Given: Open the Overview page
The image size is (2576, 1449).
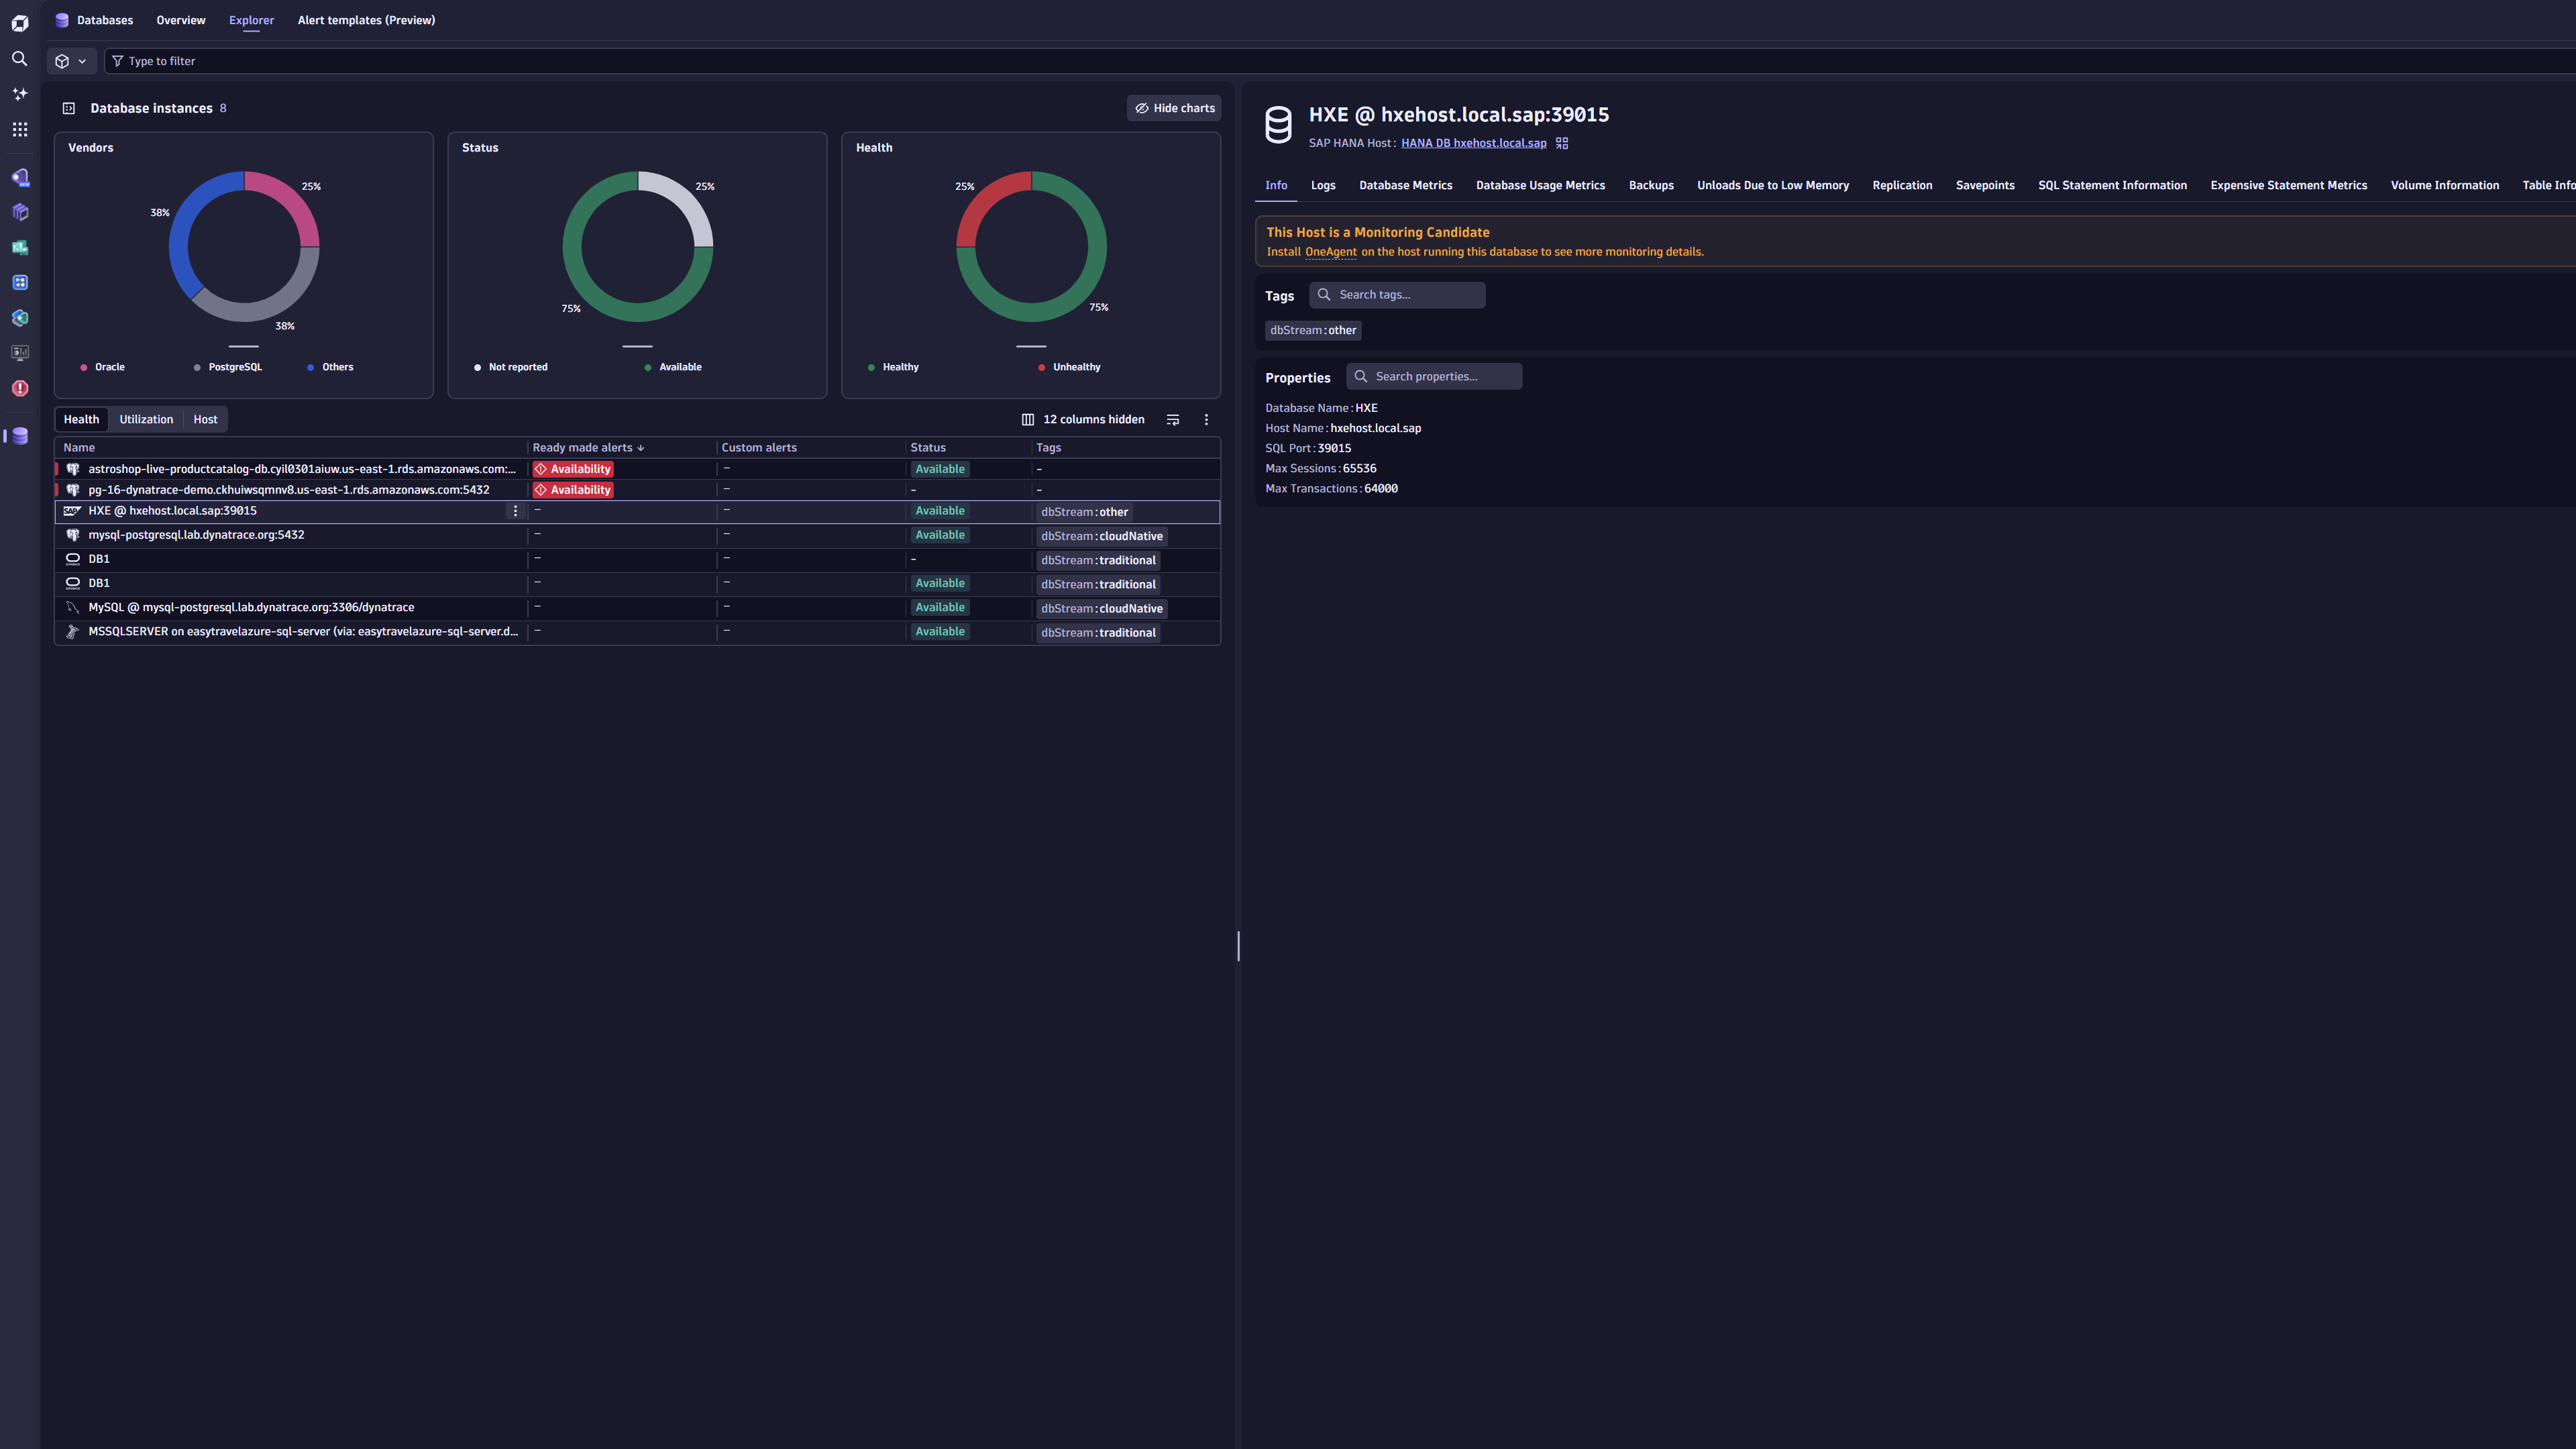Looking at the screenshot, I should click(180, 20).
